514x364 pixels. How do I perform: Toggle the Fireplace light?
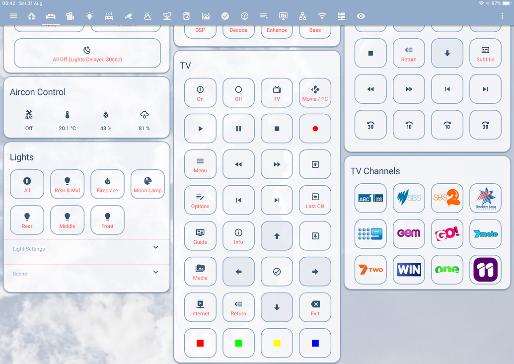[x=107, y=184]
